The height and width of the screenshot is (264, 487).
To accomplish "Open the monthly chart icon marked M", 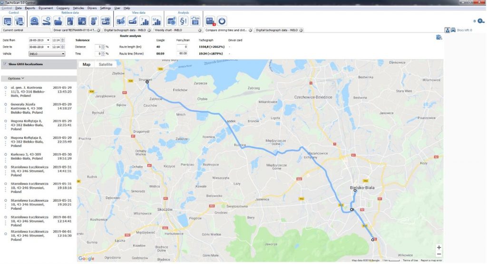I will click(x=156, y=21).
